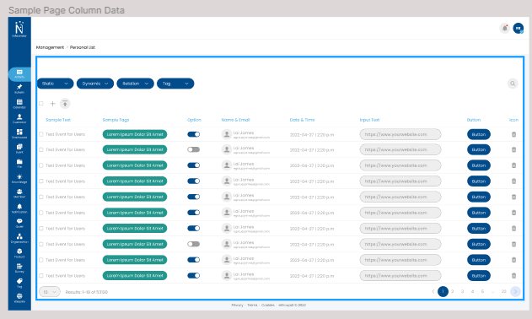Go to page 3 in pagination

click(462, 291)
